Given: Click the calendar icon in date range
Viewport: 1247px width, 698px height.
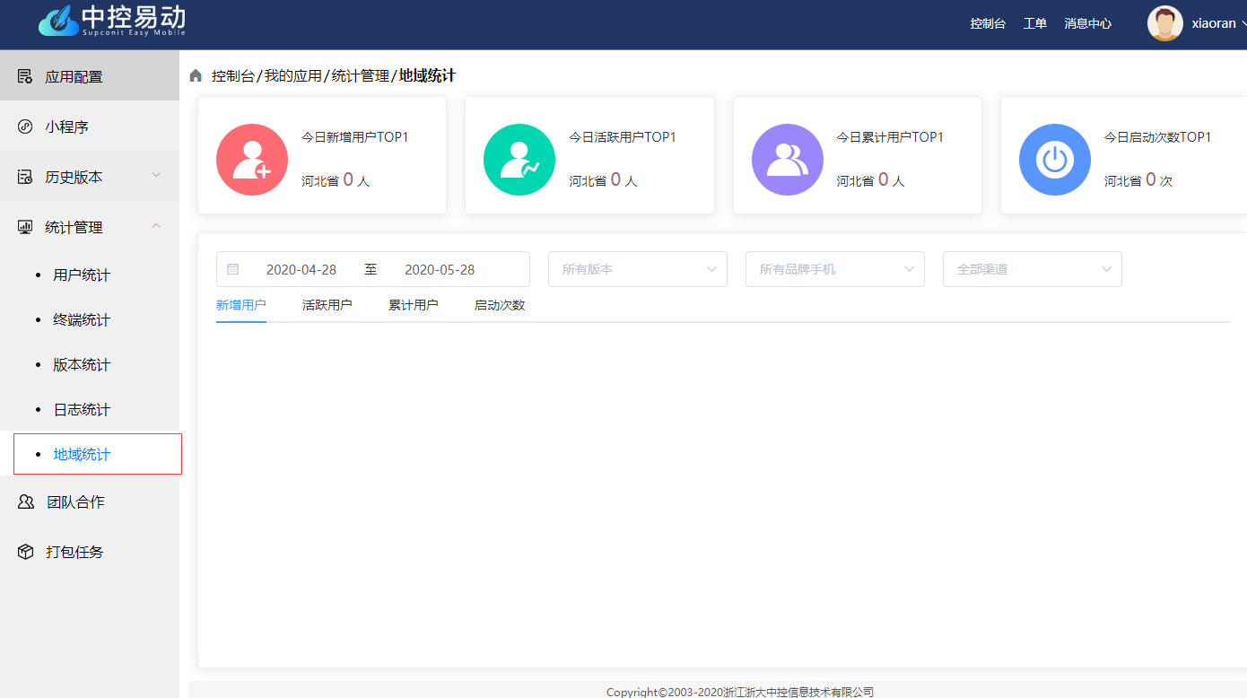Looking at the screenshot, I should [233, 269].
